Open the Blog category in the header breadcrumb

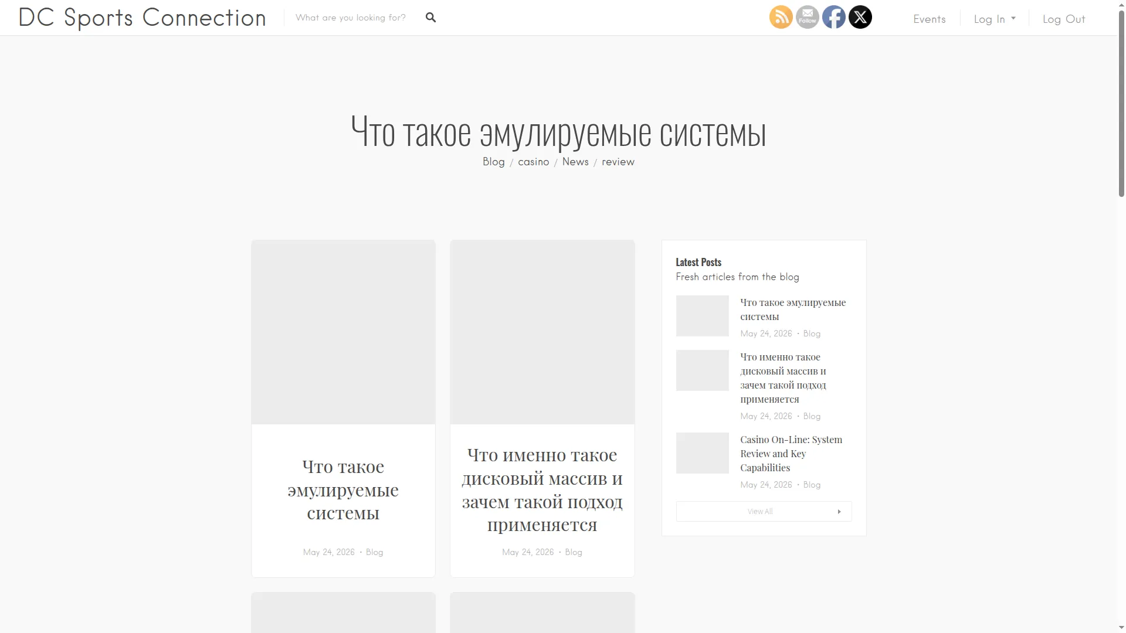pyautogui.click(x=494, y=162)
